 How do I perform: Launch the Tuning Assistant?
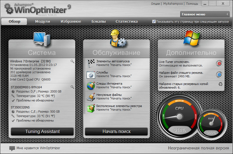(42, 132)
